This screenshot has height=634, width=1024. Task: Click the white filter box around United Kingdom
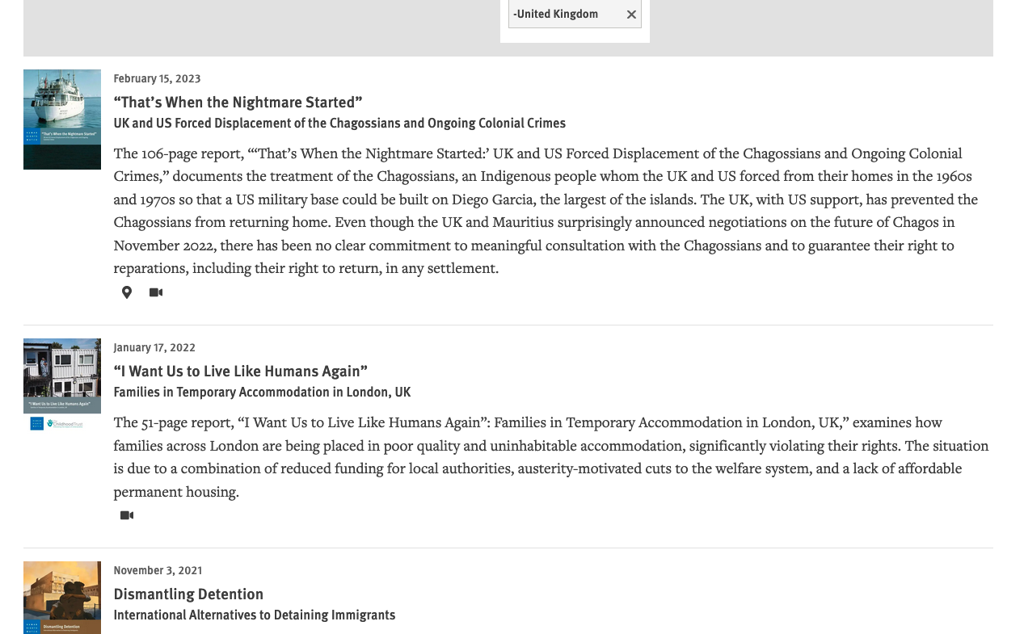(x=575, y=36)
